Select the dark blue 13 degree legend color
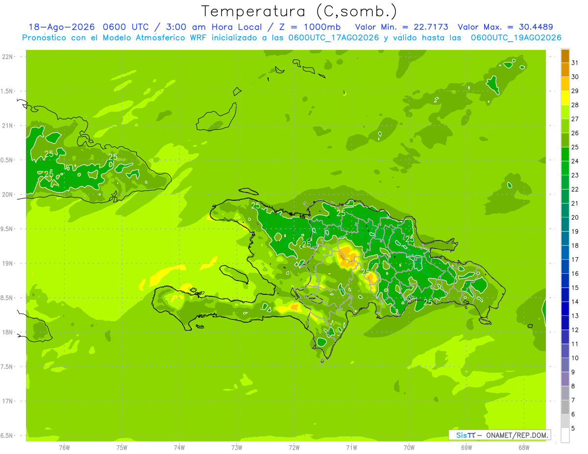Viewport: 588px width, 454px height. pos(565,309)
